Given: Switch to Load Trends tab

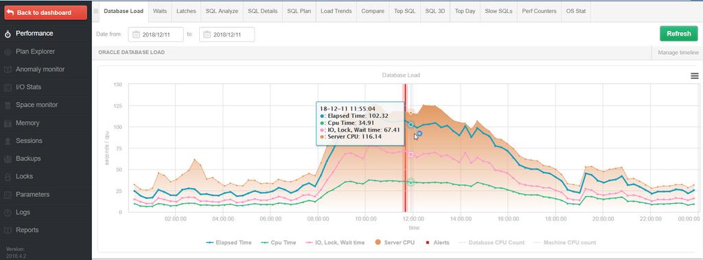Looking at the screenshot, I should pyautogui.click(x=336, y=11).
